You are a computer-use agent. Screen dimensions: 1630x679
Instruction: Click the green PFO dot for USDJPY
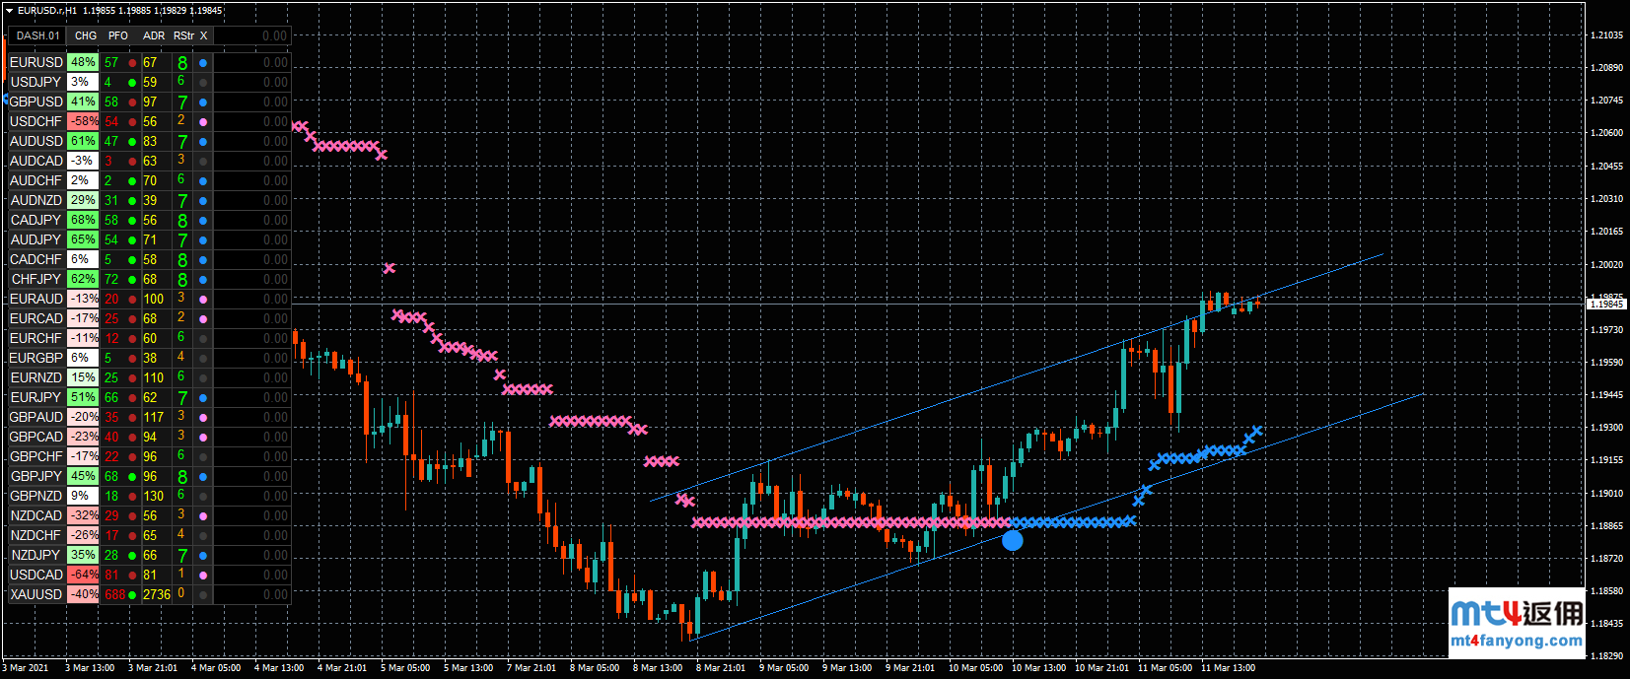(132, 83)
